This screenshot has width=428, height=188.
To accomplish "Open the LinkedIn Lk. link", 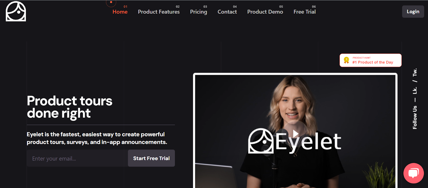I will [x=415, y=90].
